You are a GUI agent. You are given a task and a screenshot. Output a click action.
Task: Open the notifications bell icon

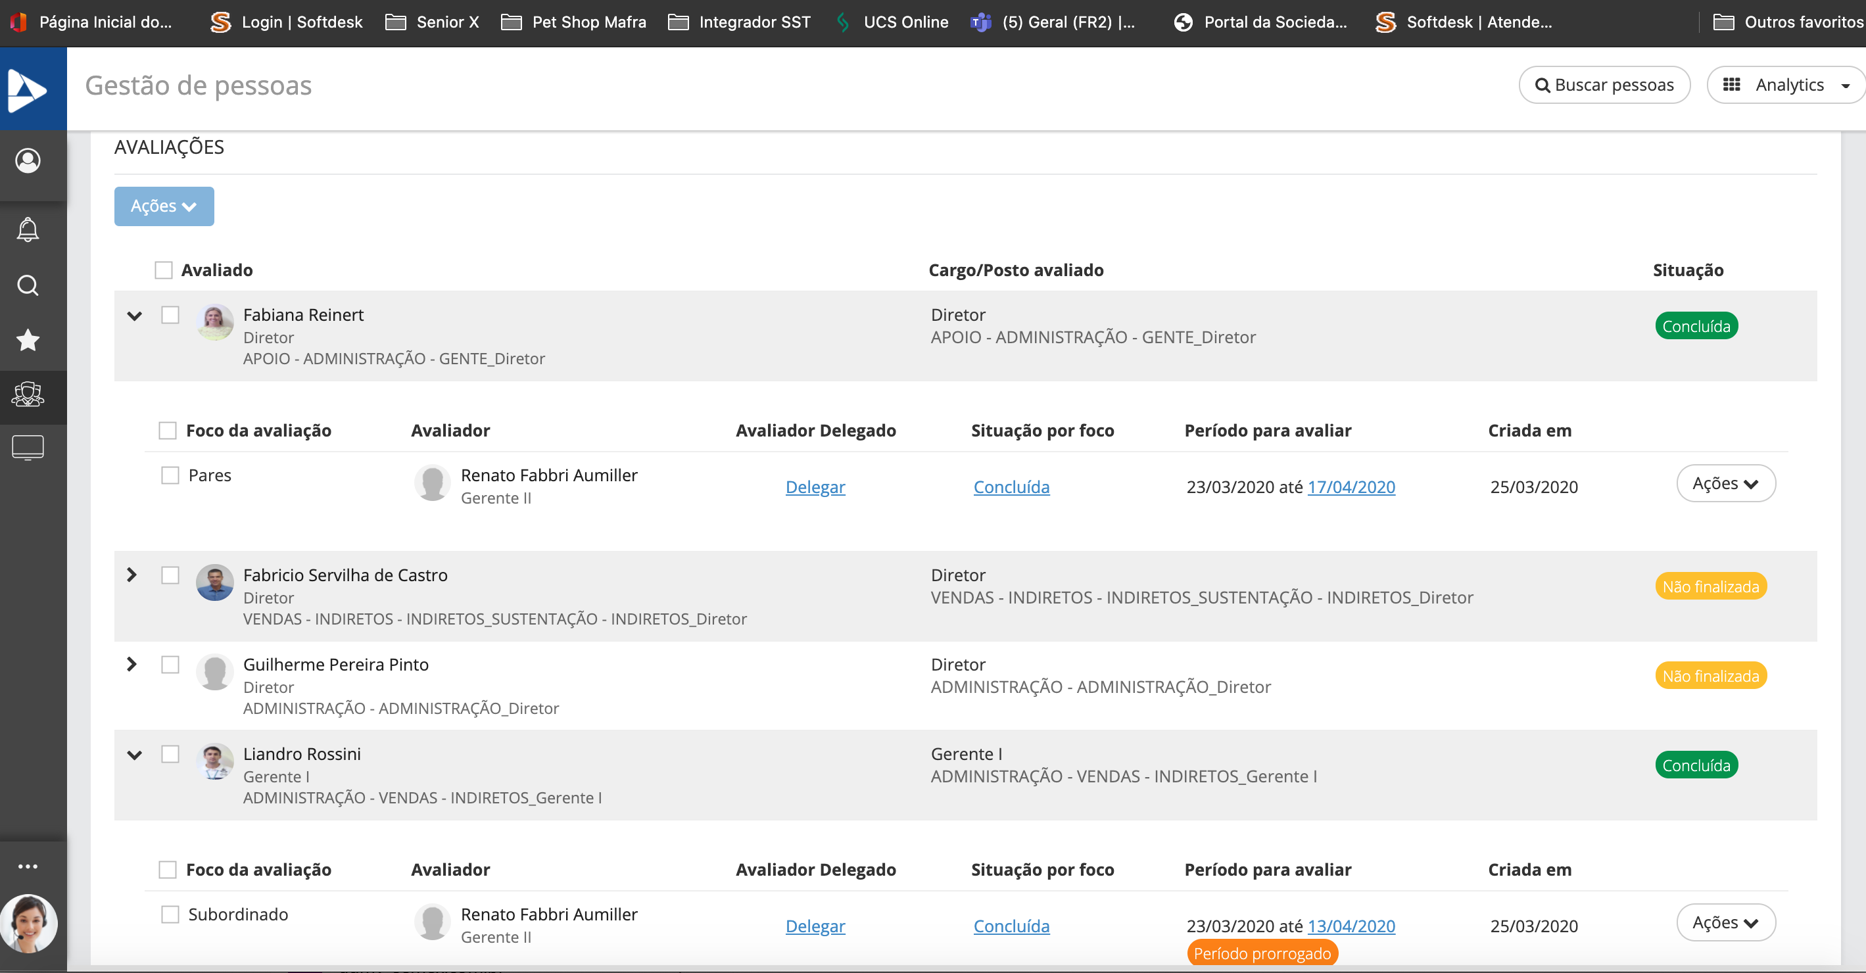[28, 229]
